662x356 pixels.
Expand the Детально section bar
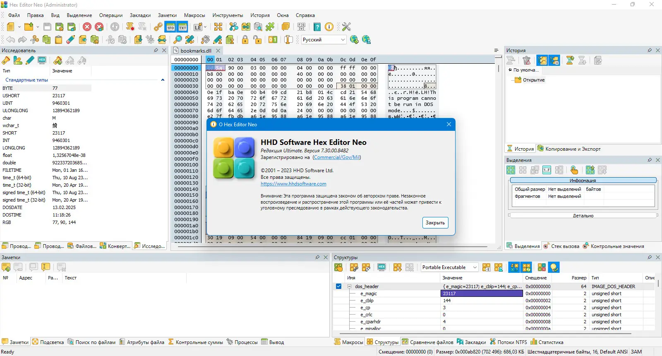pyautogui.click(x=583, y=216)
